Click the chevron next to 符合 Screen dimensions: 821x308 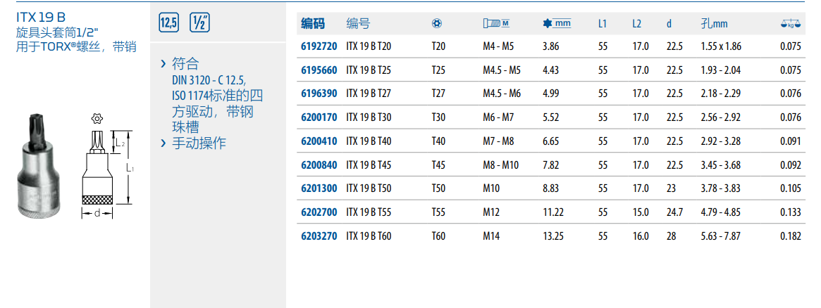(163, 64)
